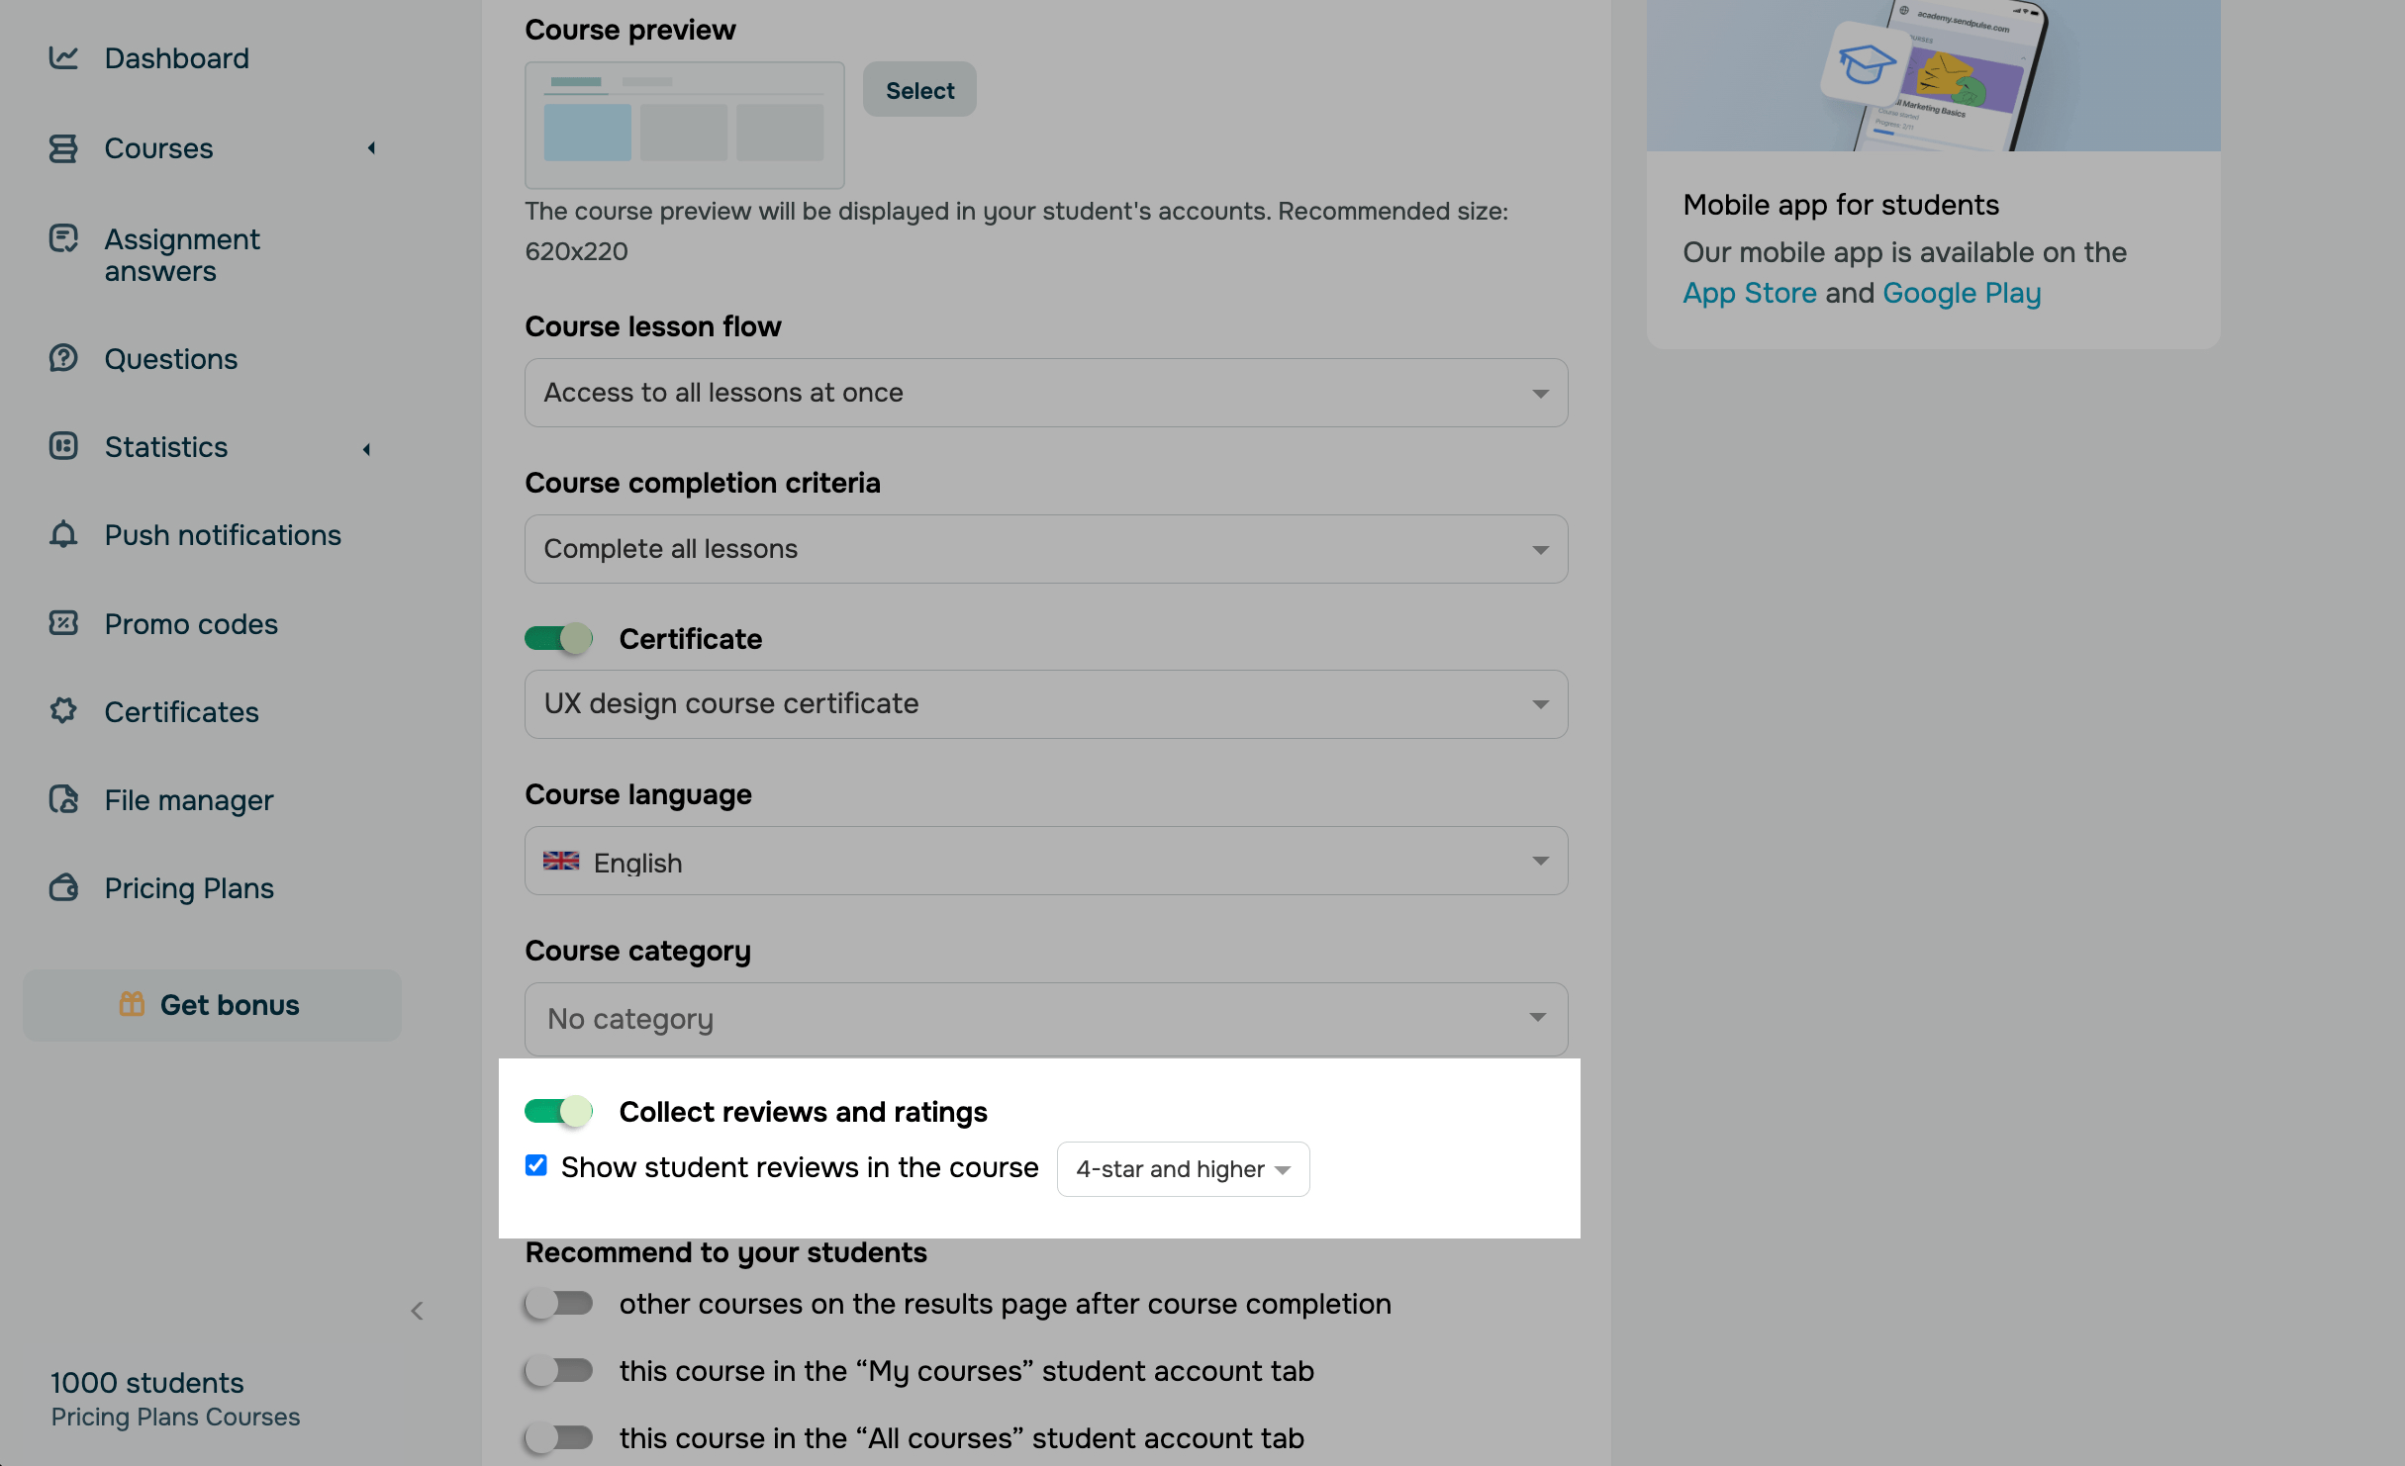
Task: Click the Push notifications bell icon
Action: (x=63, y=534)
